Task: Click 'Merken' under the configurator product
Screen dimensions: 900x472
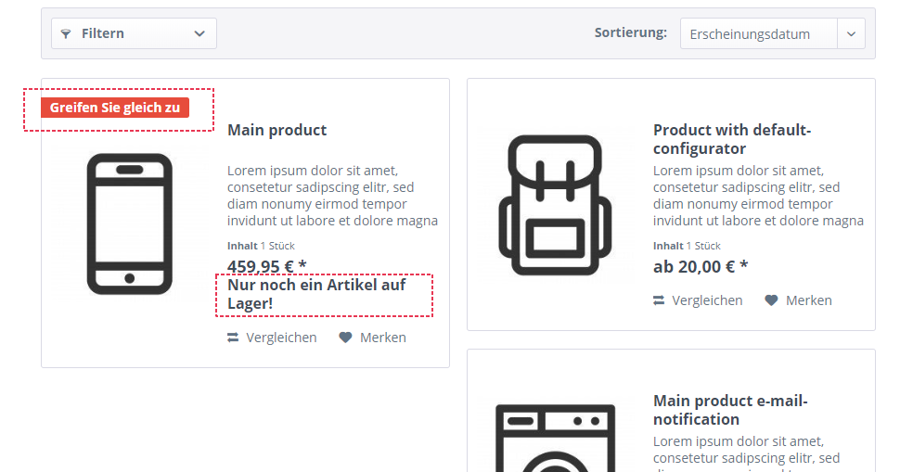Action: (x=809, y=300)
